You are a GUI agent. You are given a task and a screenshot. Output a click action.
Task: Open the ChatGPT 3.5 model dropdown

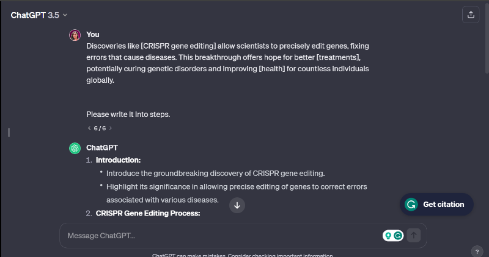click(39, 15)
